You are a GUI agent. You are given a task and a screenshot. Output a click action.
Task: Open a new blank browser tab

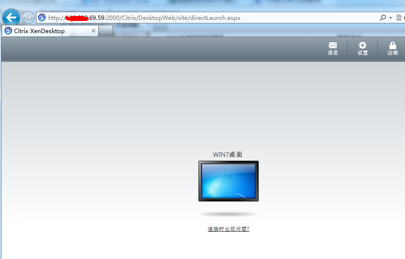point(106,31)
